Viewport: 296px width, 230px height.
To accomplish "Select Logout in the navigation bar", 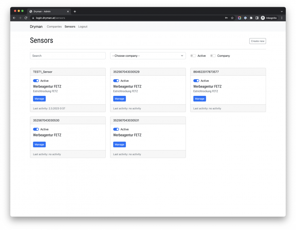I will (83, 26).
